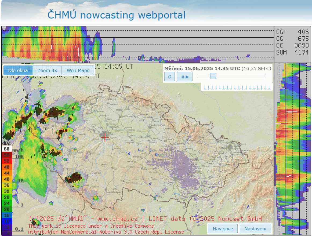312x236 pixels.
Task: Click the time slider handle
Action: (213, 76)
